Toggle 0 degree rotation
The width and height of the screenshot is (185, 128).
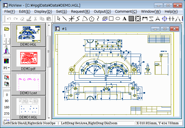(7, 95)
